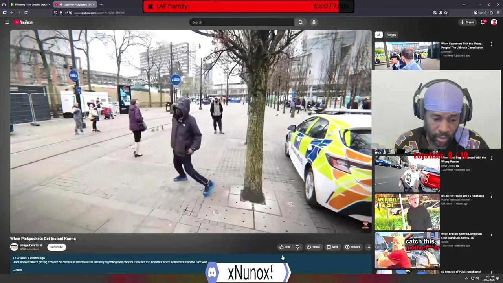Reload the current page
This screenshot has height=283, width=503.
click(x=26, y=13)
